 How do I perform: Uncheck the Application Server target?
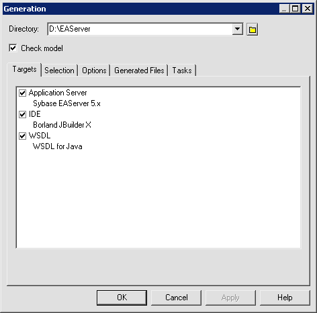22,93
